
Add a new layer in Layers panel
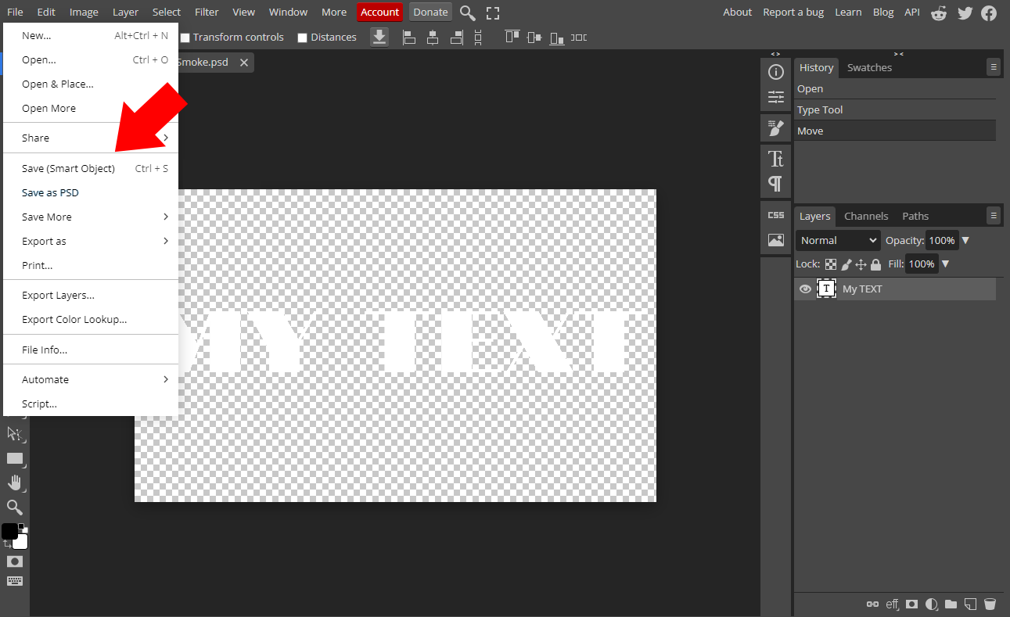[x=970, y=604]
